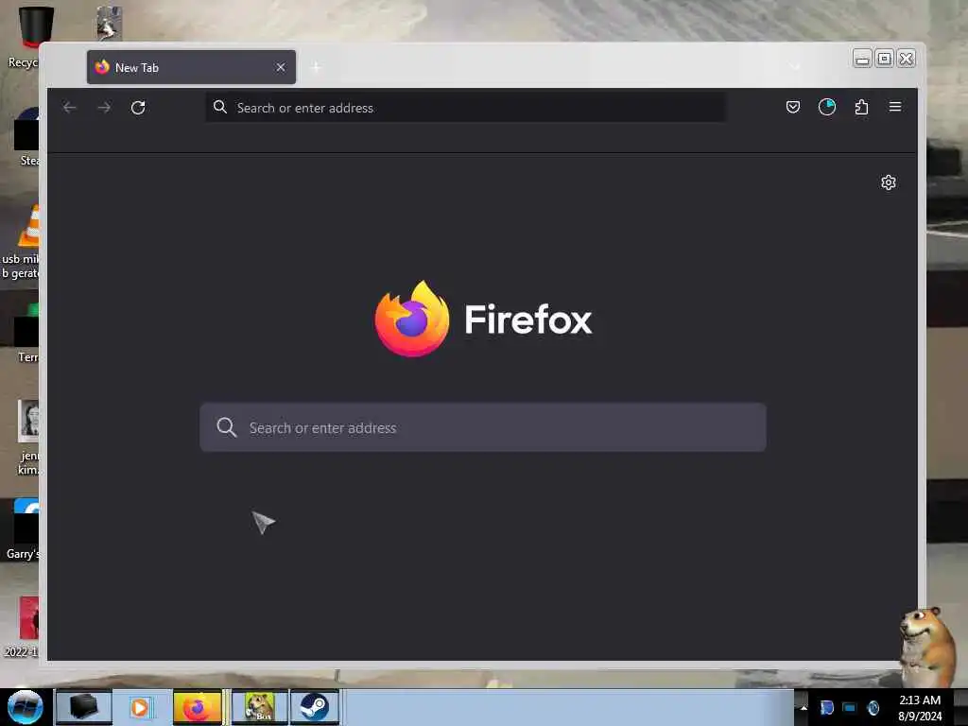
Task: Open the taskbar clock showing 2:13 AM
Action: coord(920,707)
